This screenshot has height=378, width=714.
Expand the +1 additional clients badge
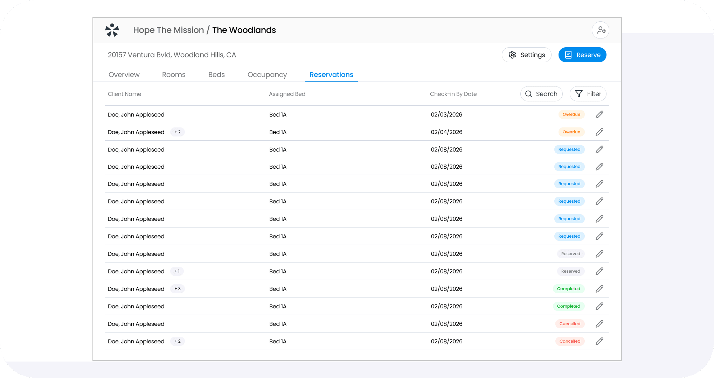(177, 271)
